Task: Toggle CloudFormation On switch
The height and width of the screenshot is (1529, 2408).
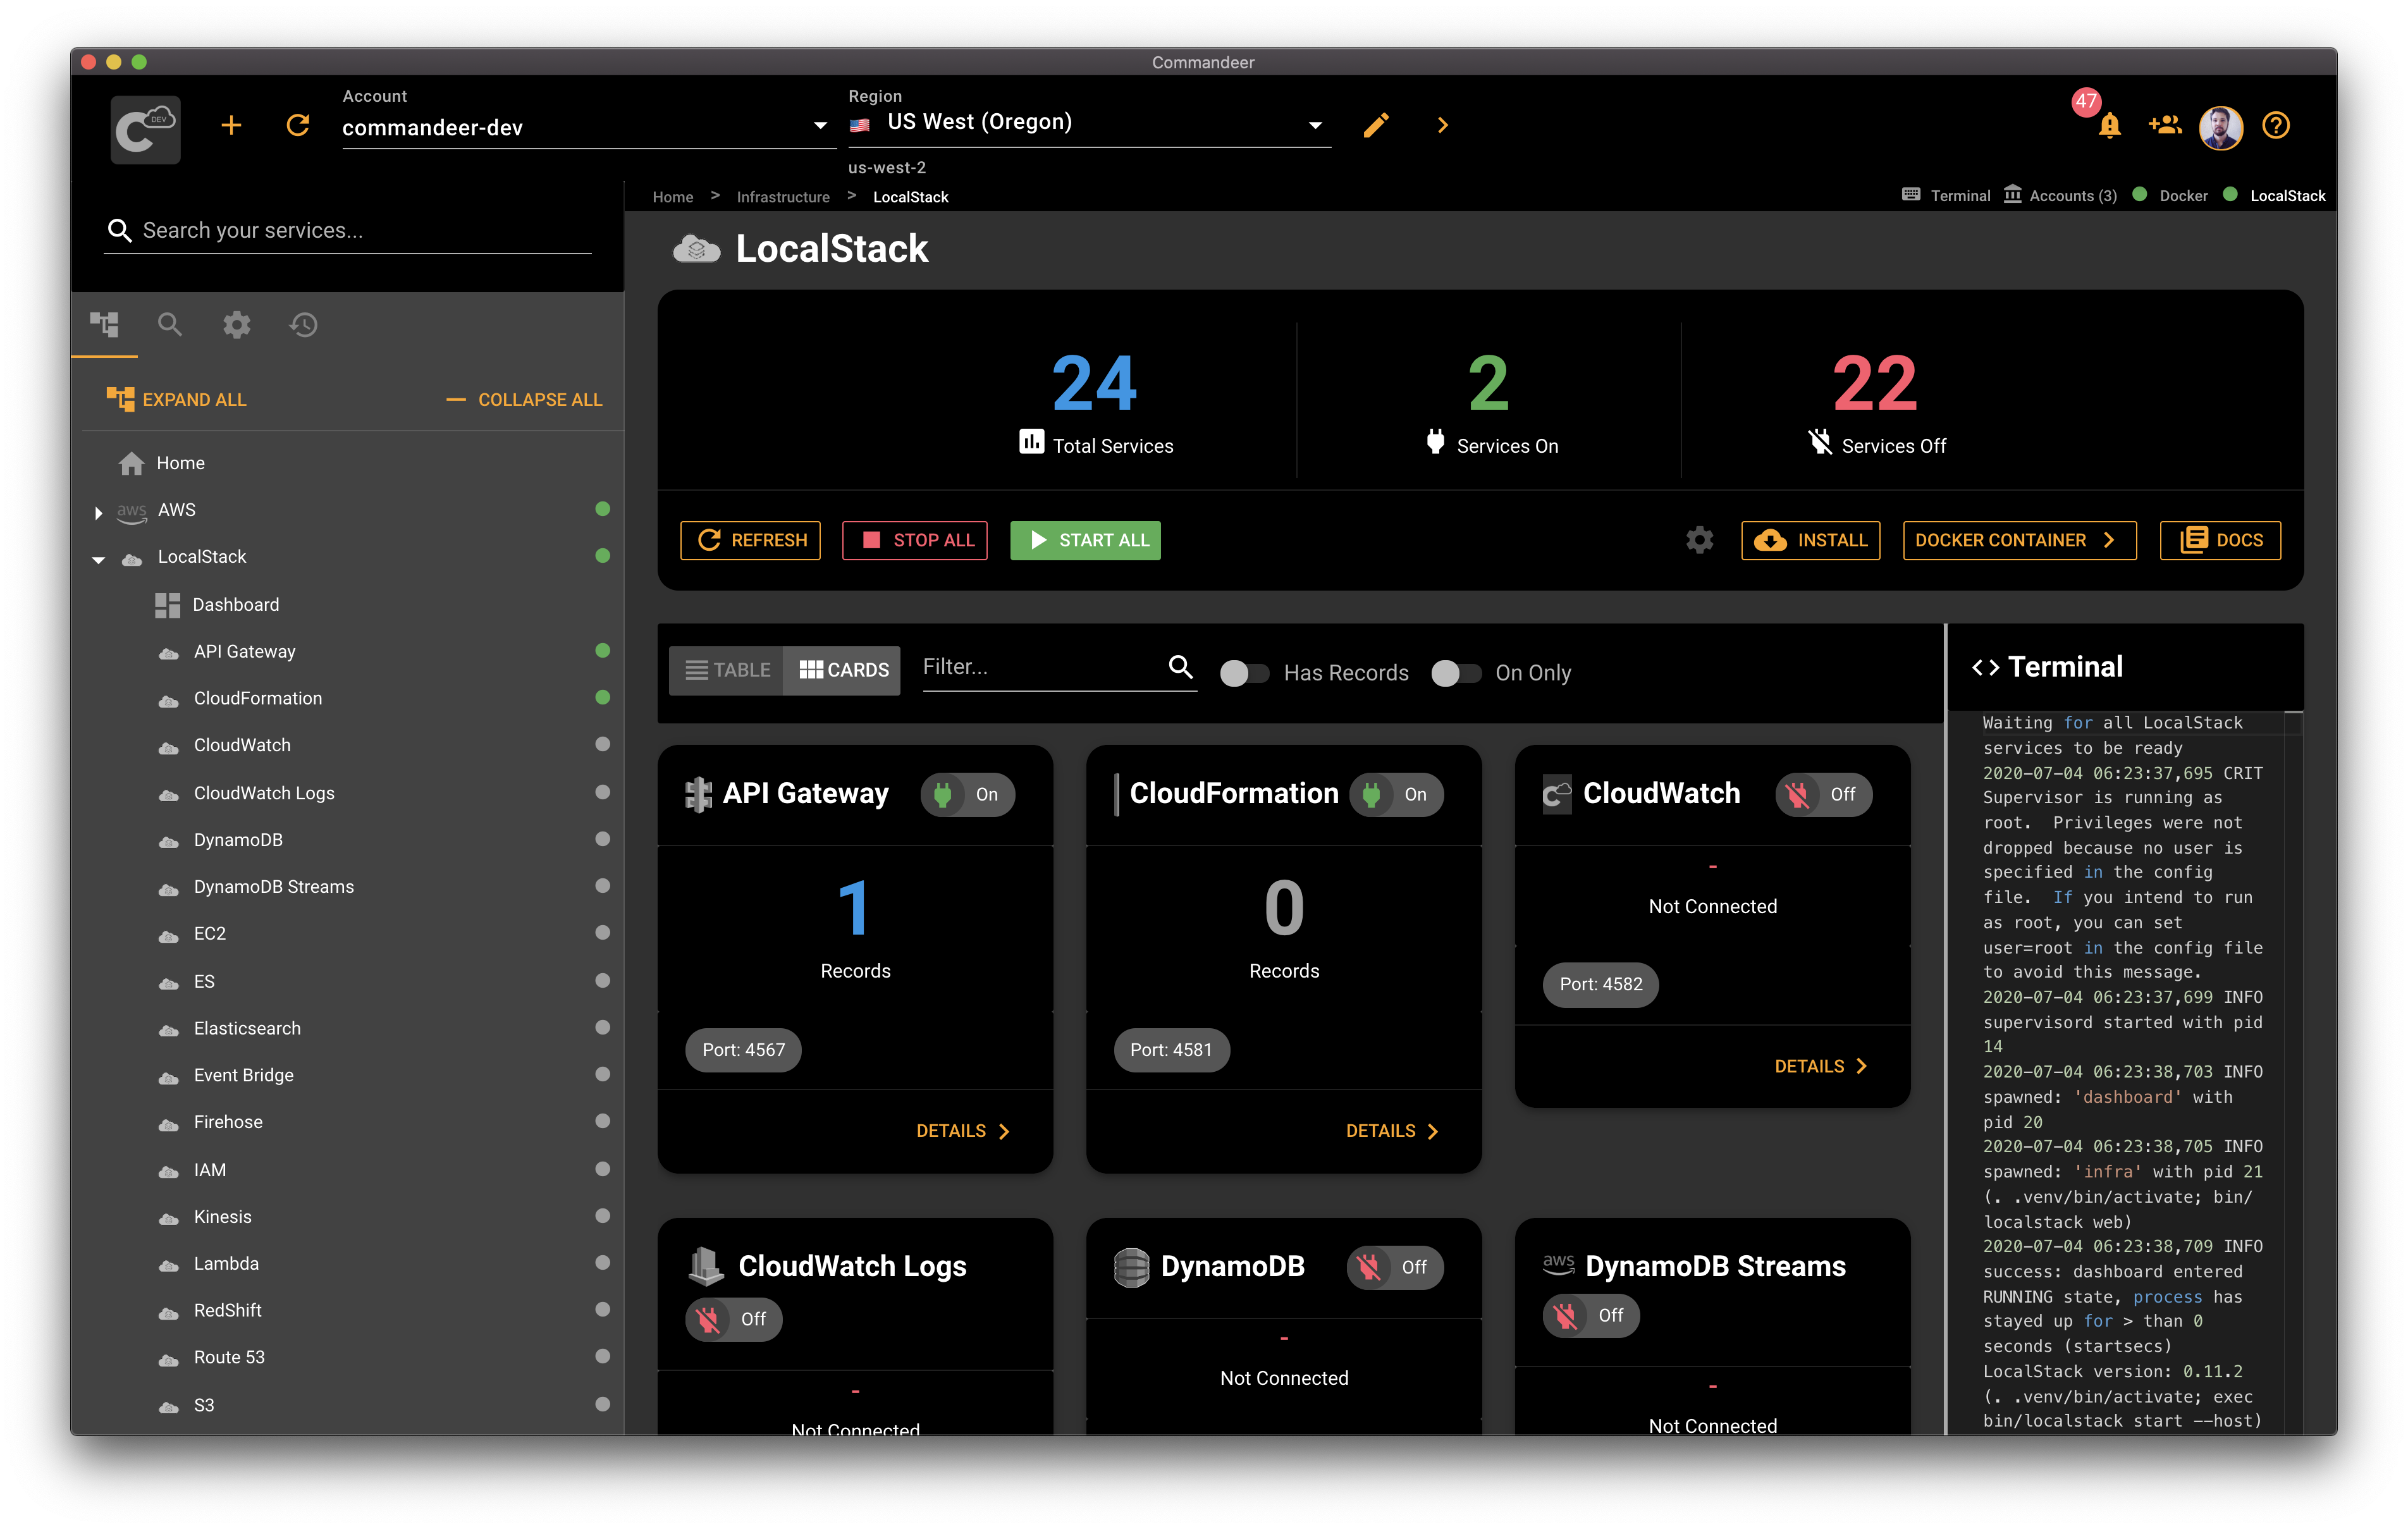Action: 1396,794
